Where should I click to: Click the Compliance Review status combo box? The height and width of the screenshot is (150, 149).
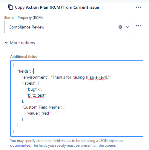(x=69, y=27)
